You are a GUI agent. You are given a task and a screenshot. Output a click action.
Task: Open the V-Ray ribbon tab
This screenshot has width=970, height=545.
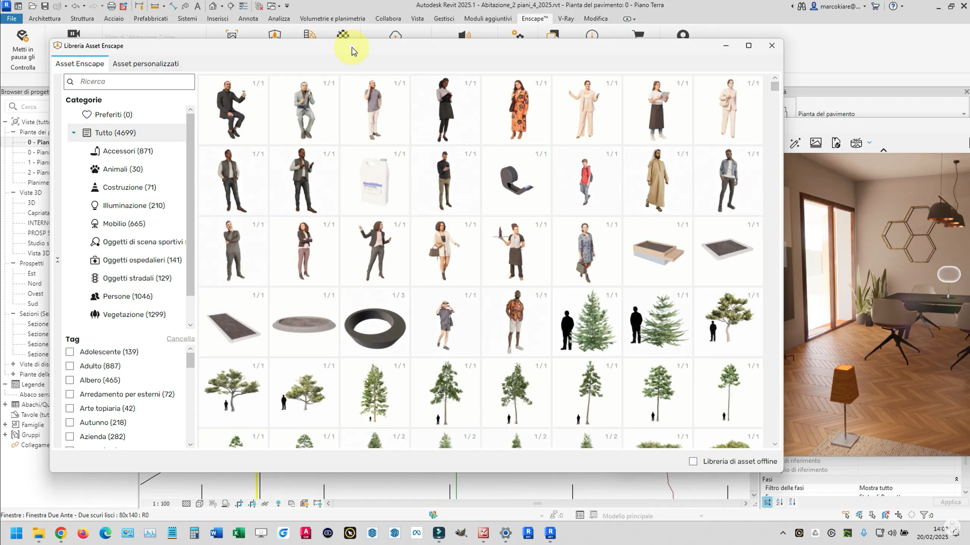coord(566,19)
